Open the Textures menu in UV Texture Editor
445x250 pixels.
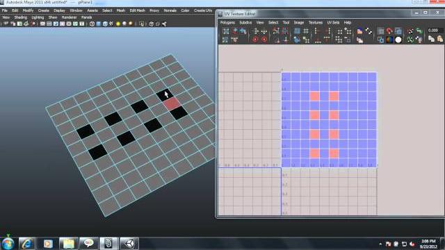(315, 22)
